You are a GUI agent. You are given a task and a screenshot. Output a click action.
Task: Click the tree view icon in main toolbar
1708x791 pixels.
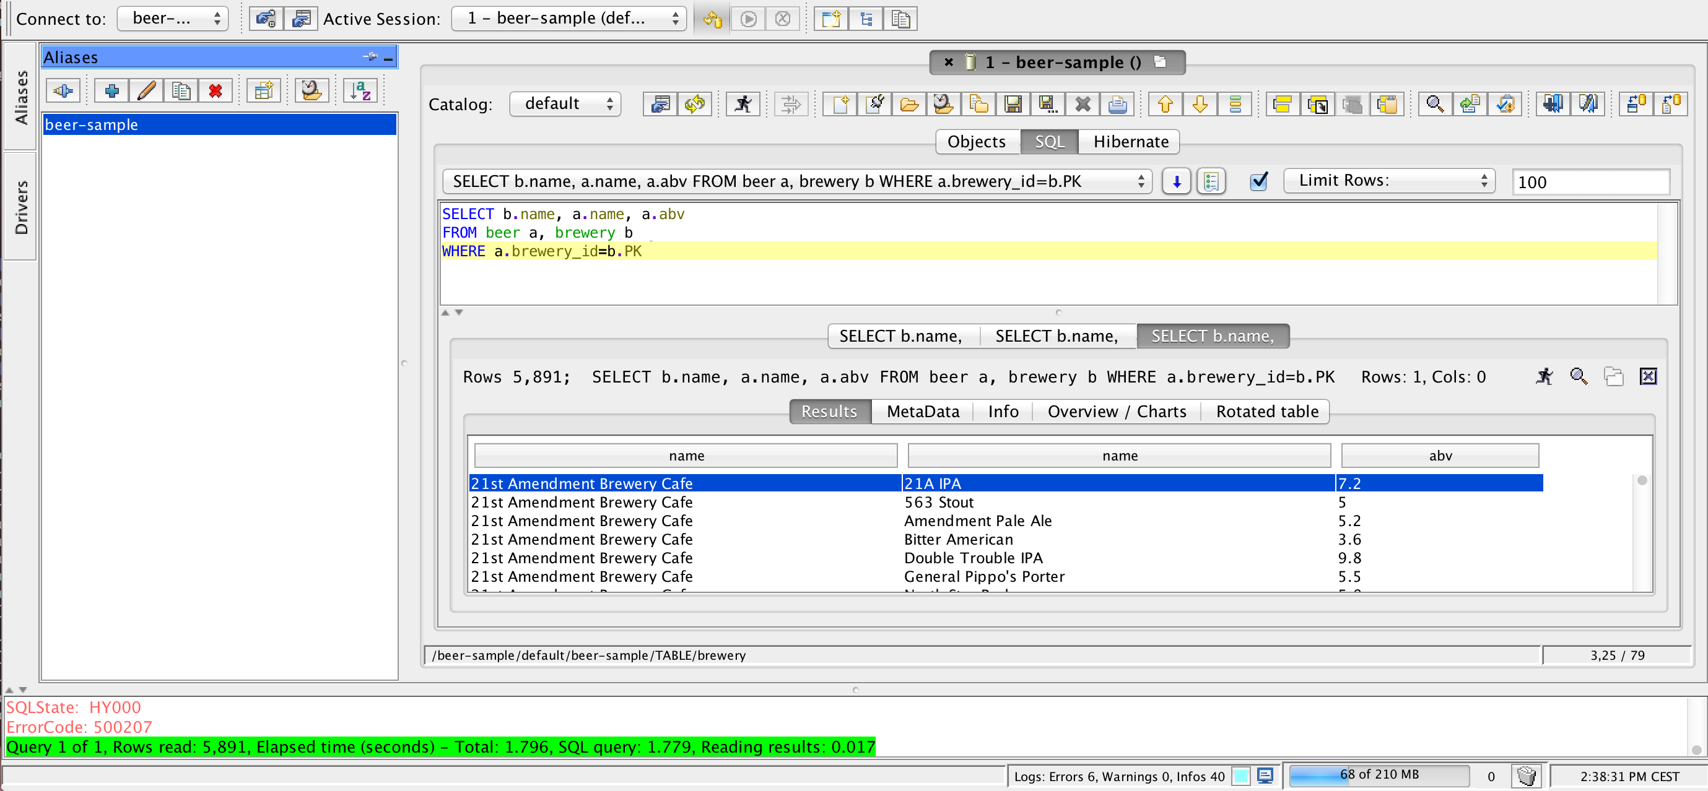click(x=866, y=19)
